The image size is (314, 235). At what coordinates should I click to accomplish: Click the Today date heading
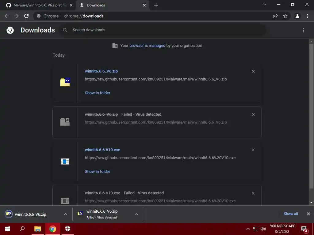[x=59, y=55]
